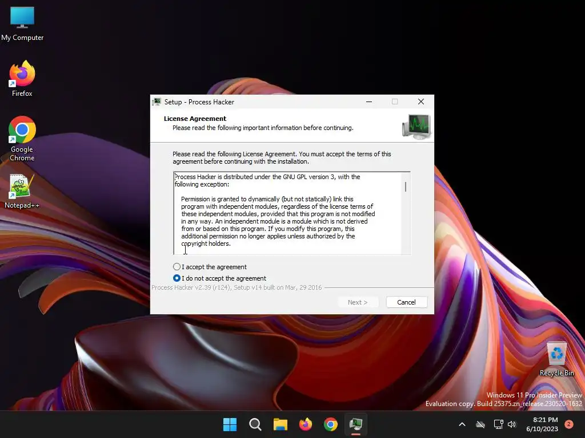Open the volume speaker tray icon
Image resolution: width=585 pixels, height=438 pixels.
pyautogui.click(x=512, y=424)
